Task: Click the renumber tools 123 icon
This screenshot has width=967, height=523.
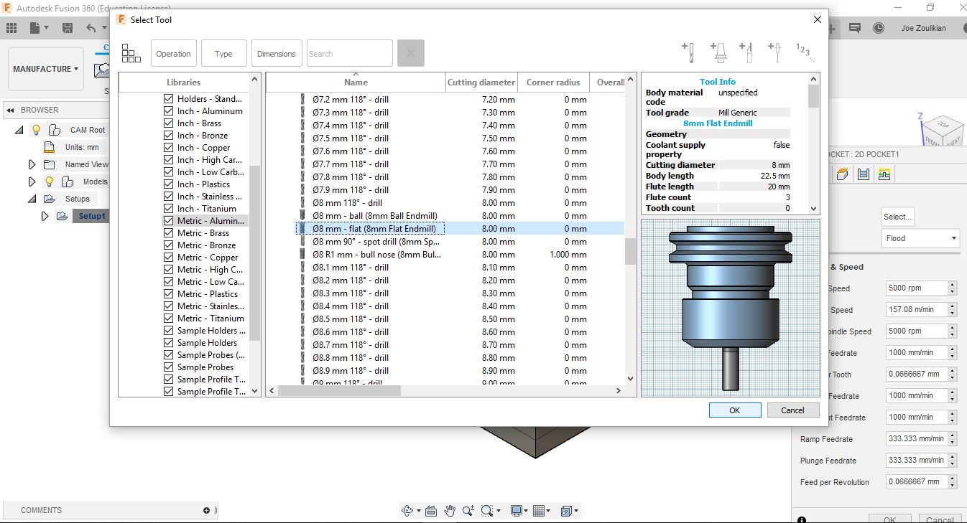Action: click(x=803, y=51)
